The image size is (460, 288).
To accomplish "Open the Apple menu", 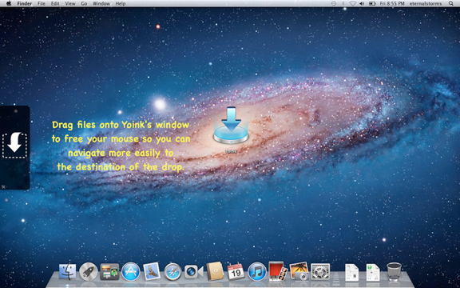I will (9, 3).
